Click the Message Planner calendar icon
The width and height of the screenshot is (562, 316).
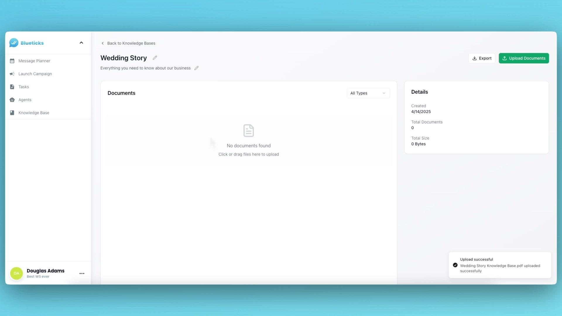[12, 61]
